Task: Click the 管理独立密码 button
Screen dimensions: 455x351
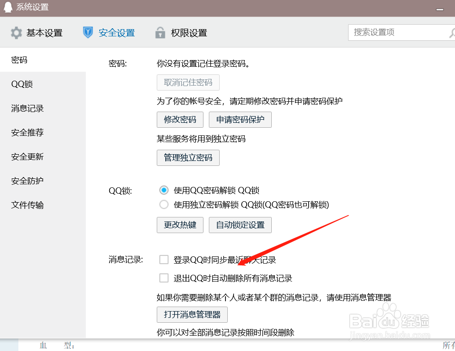Action: click(188, 157)
